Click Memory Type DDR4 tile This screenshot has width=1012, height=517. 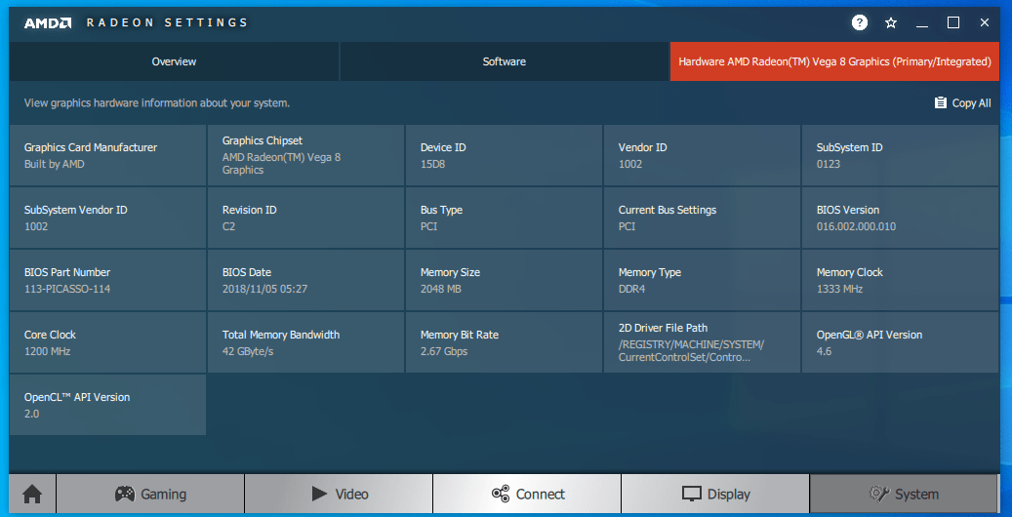click(703, 280)
